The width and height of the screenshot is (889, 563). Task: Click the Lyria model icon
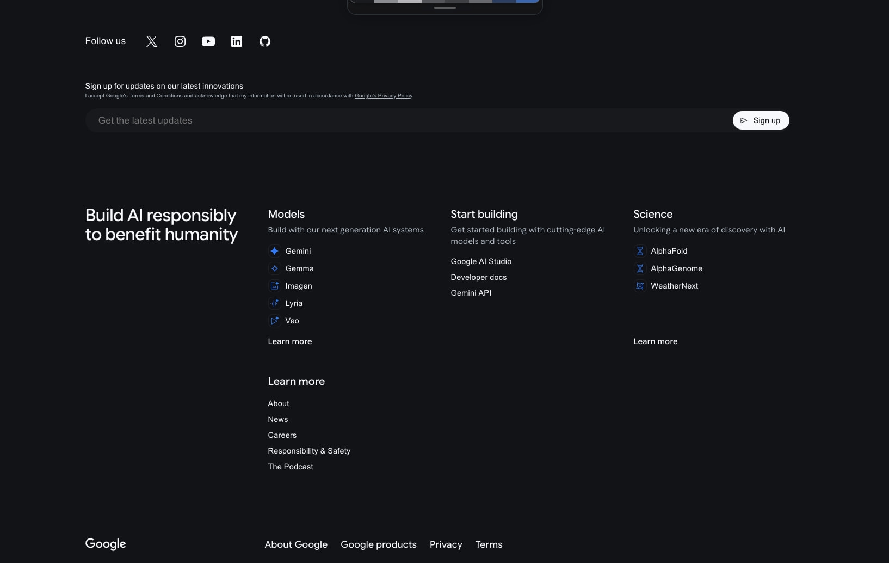tap(275, 303)
